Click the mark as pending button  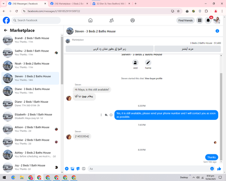(109, 49)
